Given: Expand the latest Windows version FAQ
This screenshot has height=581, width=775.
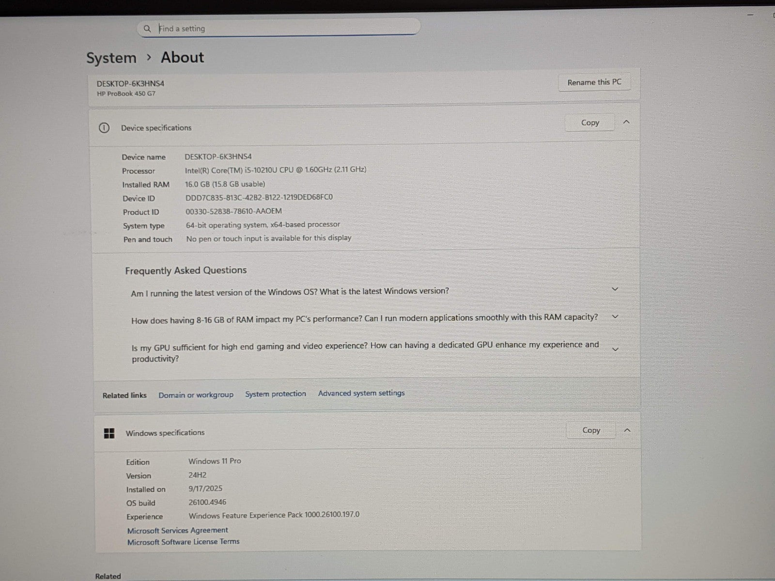Looking at the screenshot, I should [615, 290].
